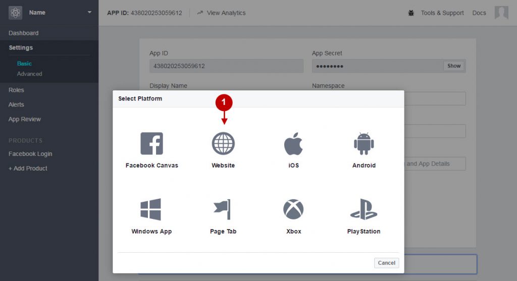The height and width of the screenshot is (281, 517).
Task: Select Basic settings submenu
Action: coord(24,63)
